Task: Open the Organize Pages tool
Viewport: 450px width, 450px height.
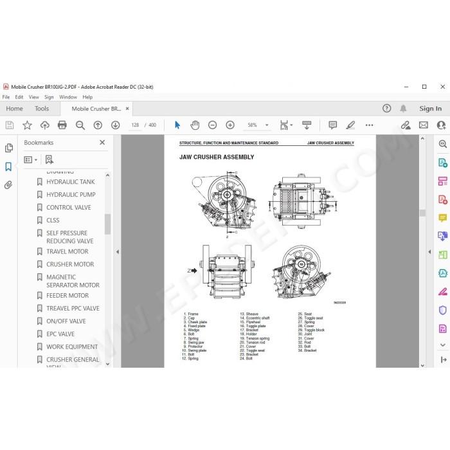Action: point(443,181)
